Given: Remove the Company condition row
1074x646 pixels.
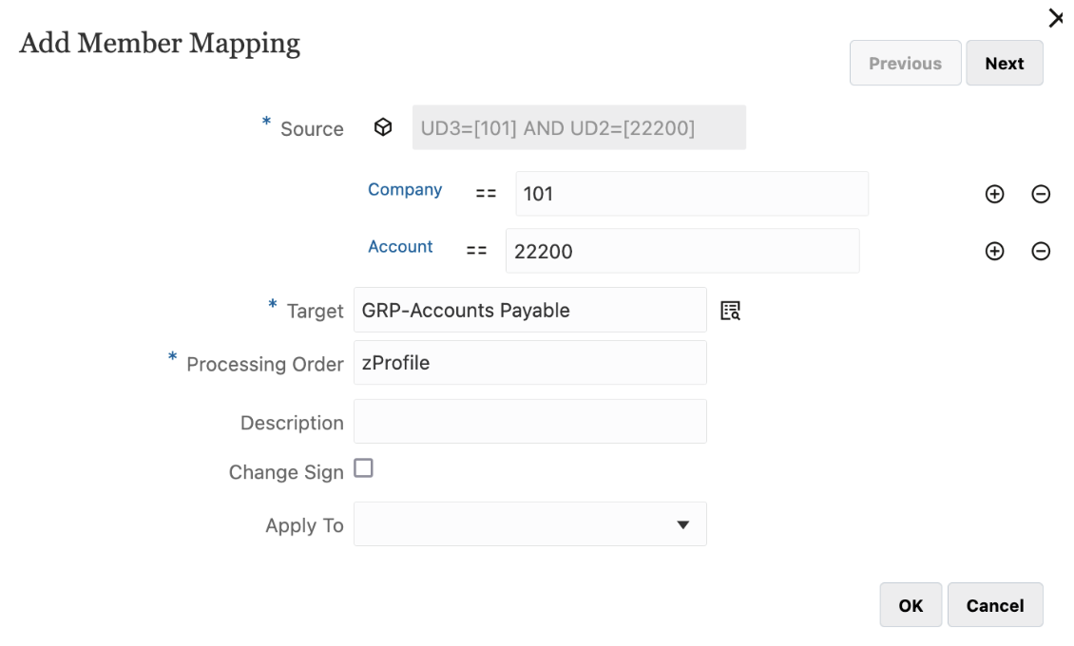Looking at the screenshot, I should click(1041, 194).
